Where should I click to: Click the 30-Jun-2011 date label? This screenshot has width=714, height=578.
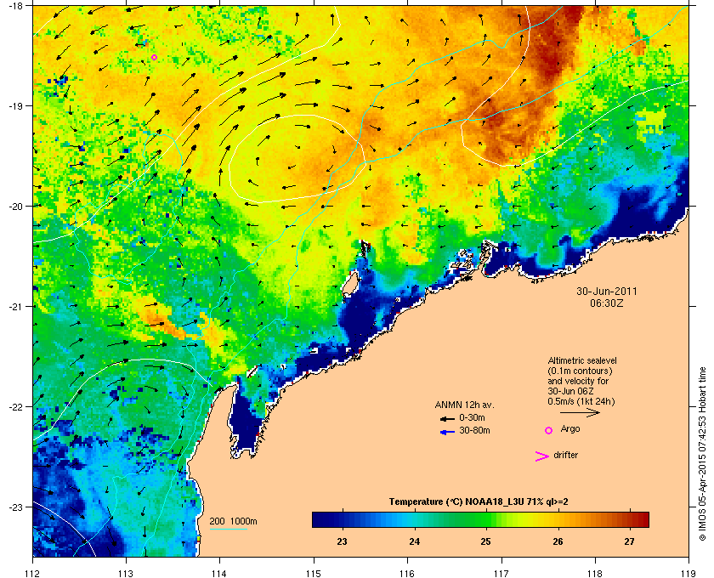[607, 291]
